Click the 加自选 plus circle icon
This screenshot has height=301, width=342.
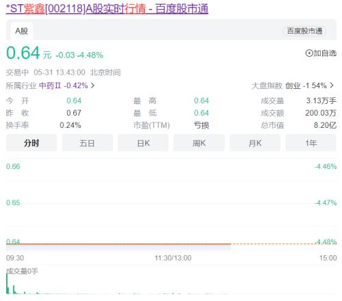[309, 53]
